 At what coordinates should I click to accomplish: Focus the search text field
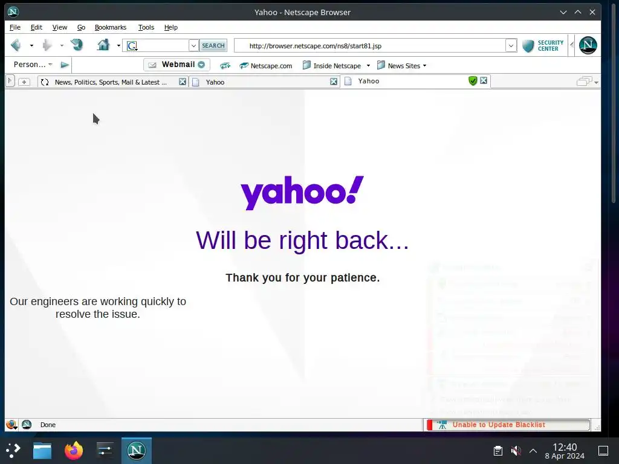pos(163,46)
